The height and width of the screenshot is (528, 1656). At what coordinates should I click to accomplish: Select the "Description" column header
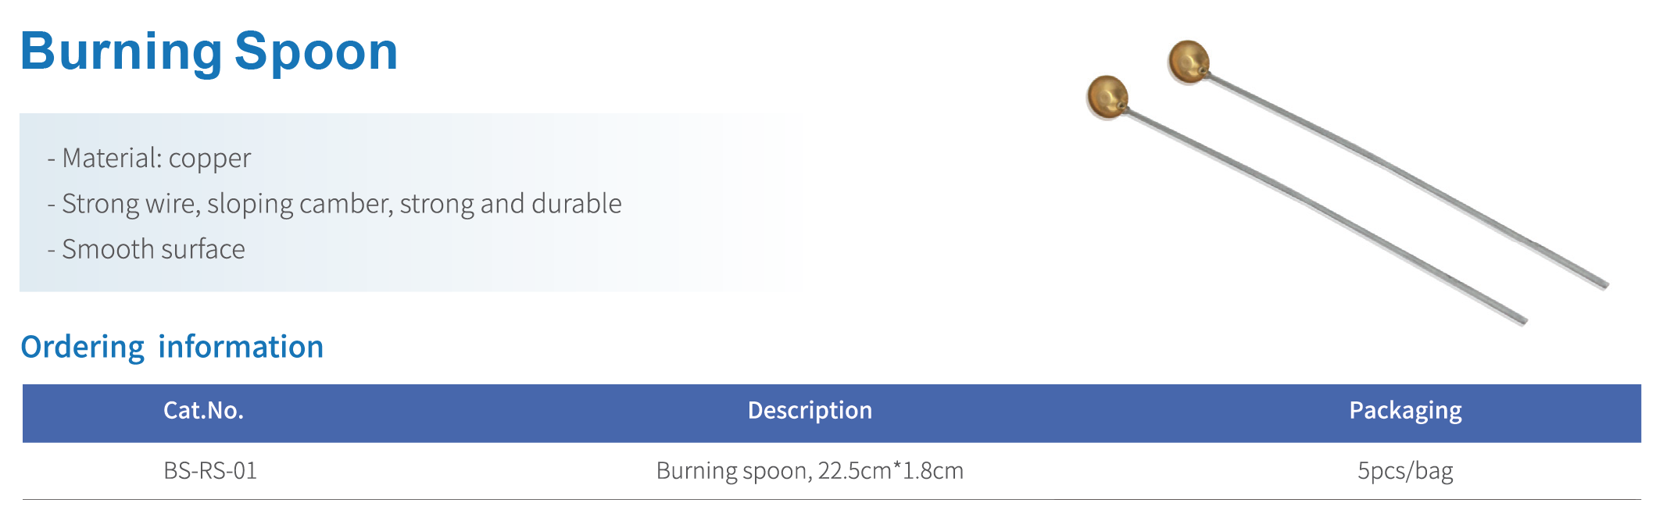pos(810,411)
